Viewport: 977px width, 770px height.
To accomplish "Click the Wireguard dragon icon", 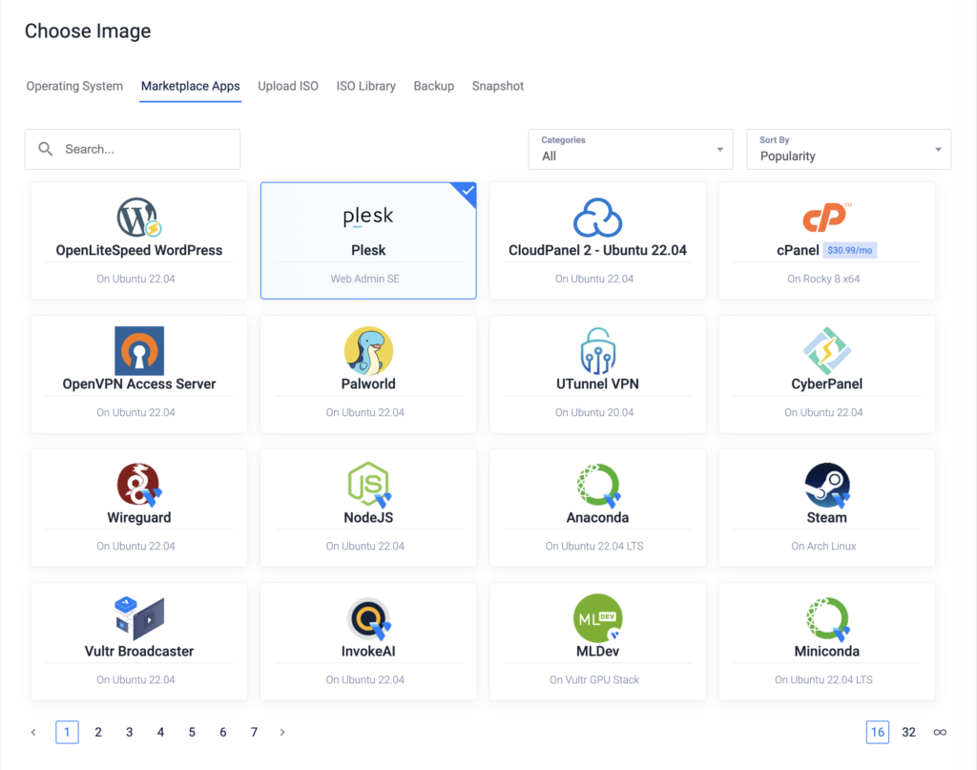I will point(139,484).
